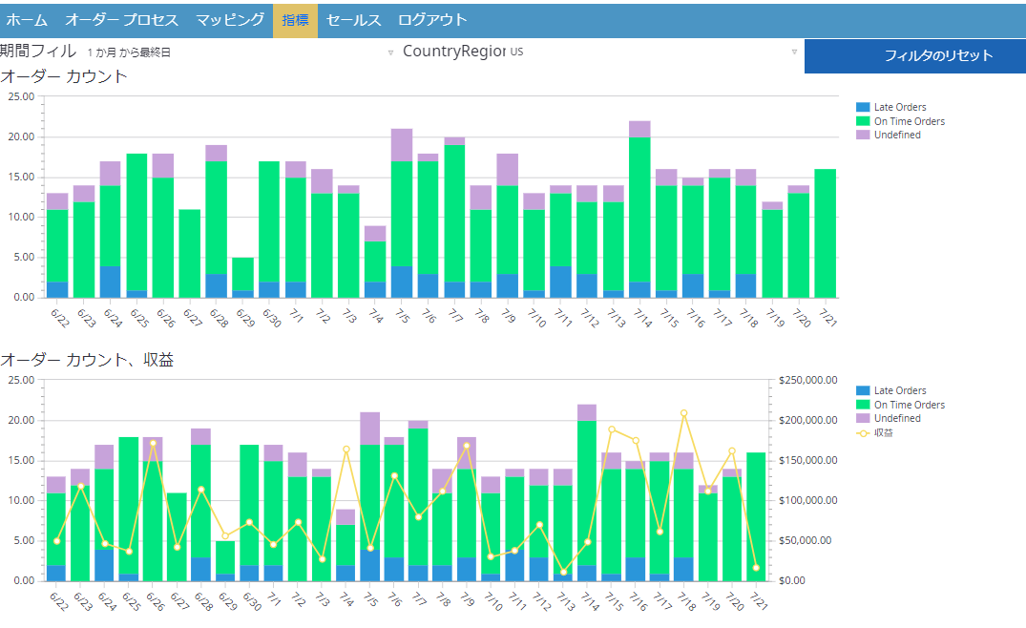
Task: Click the 7/21 bar in top chart
Action: tap(826, 234)
